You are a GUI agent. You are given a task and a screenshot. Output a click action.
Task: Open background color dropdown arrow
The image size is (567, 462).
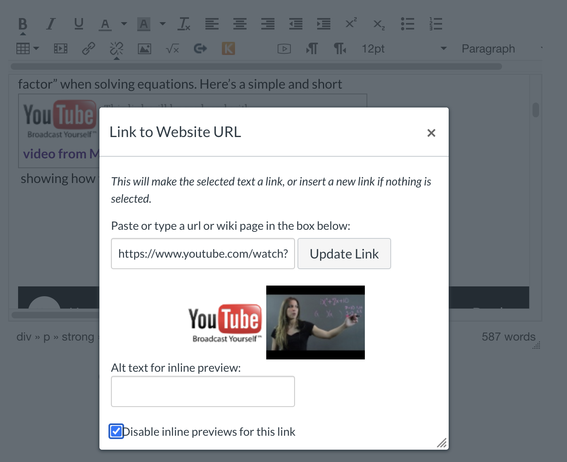click(x=163, y=24)
